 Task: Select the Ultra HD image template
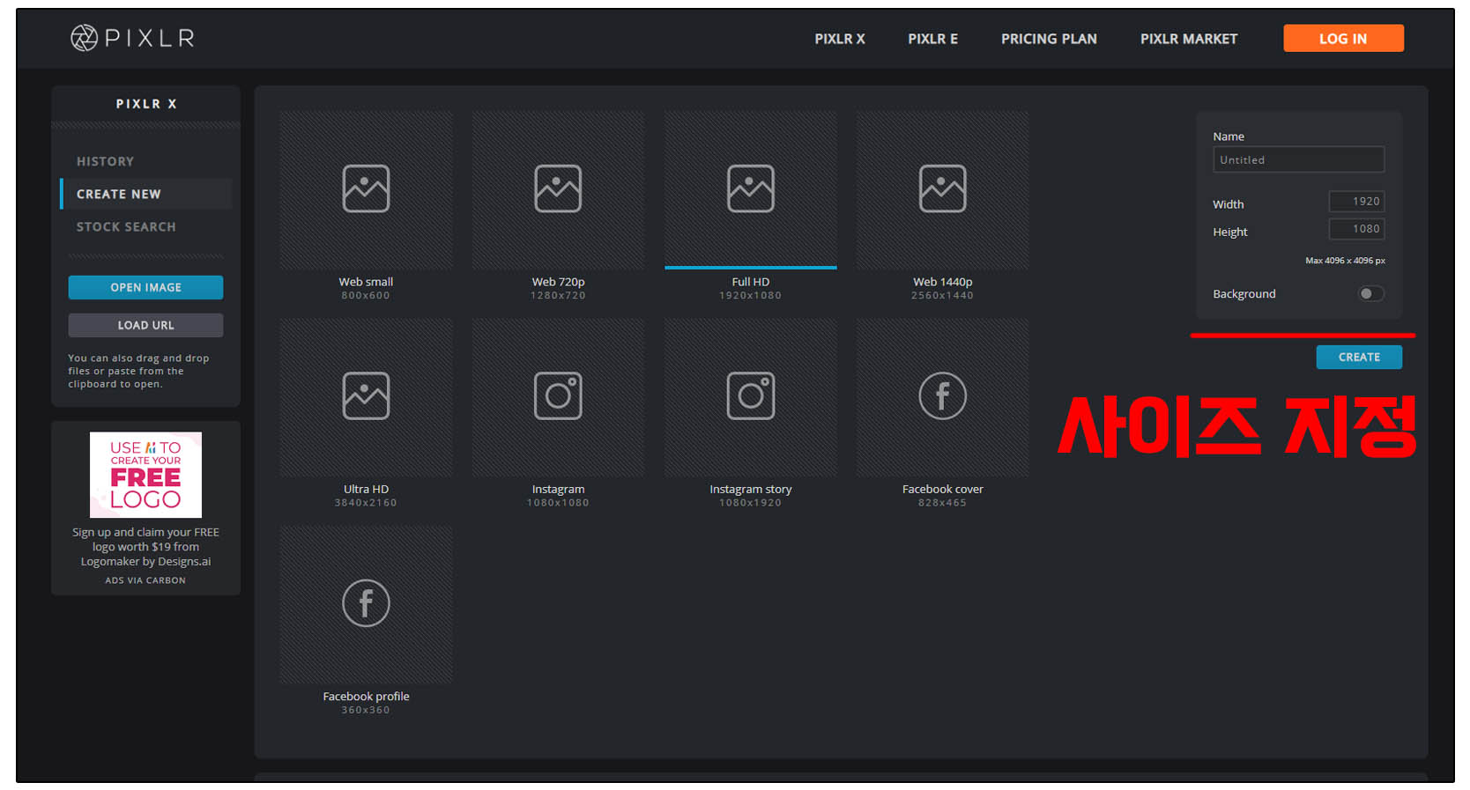pos(366,397)
